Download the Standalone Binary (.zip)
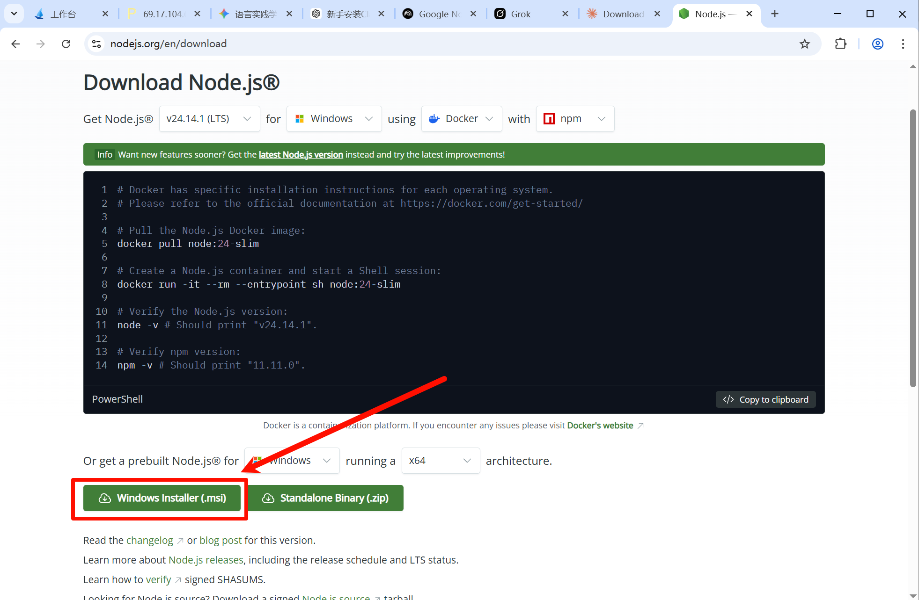The image size is (919, 600). [x=325, y=498]
